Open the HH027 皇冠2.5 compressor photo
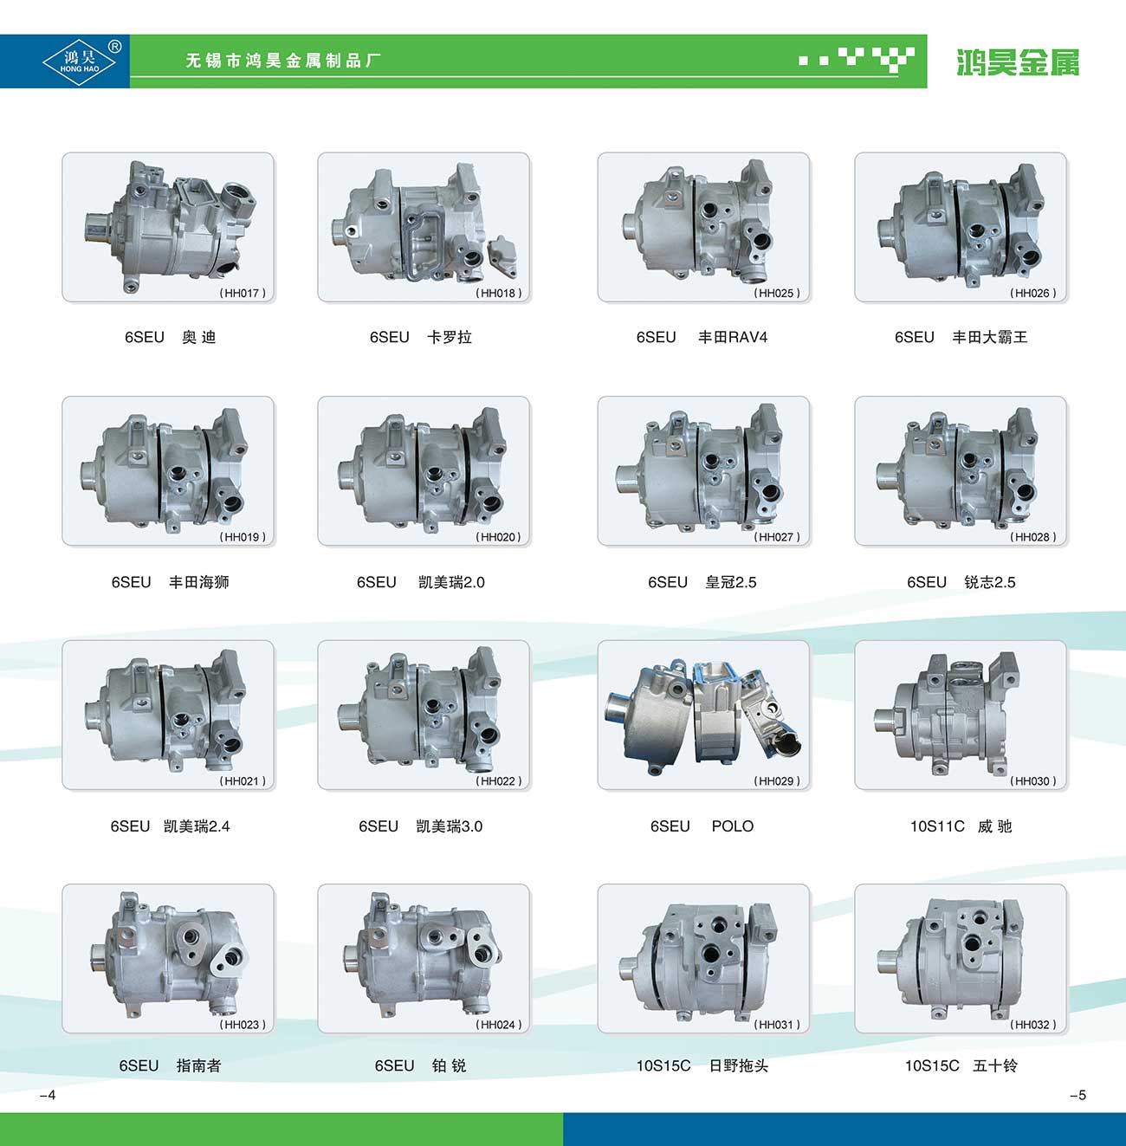 703,471
